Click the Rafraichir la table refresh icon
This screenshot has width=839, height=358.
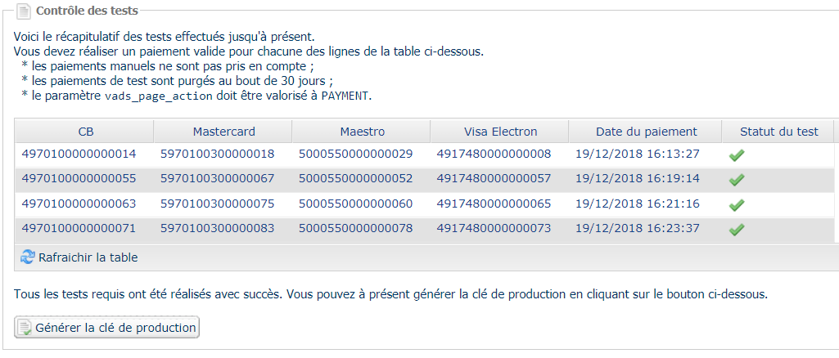(27, 257)
